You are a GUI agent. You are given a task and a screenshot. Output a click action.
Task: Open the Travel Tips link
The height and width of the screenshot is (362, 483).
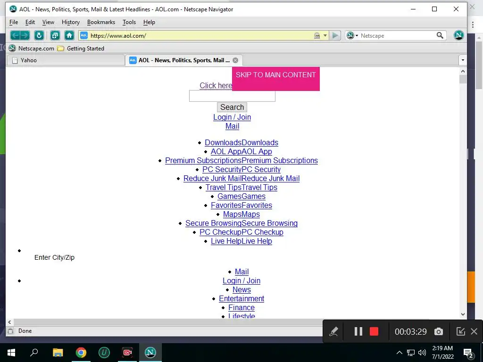(x=241, y=188)
